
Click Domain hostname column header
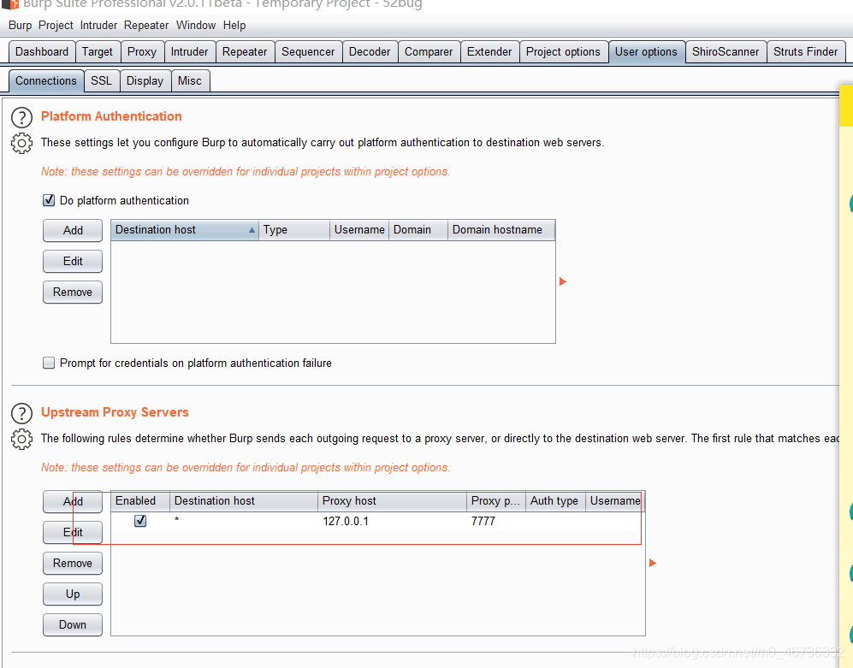click(501, 229)
